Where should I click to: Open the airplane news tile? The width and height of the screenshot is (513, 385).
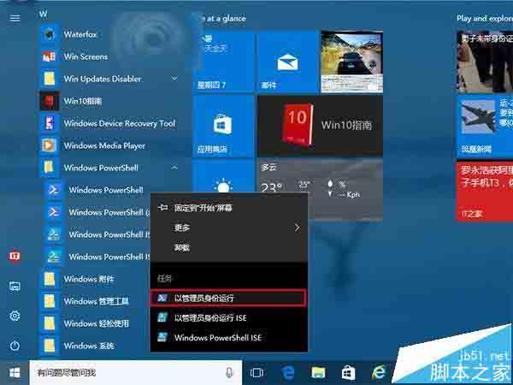[485, 126]
